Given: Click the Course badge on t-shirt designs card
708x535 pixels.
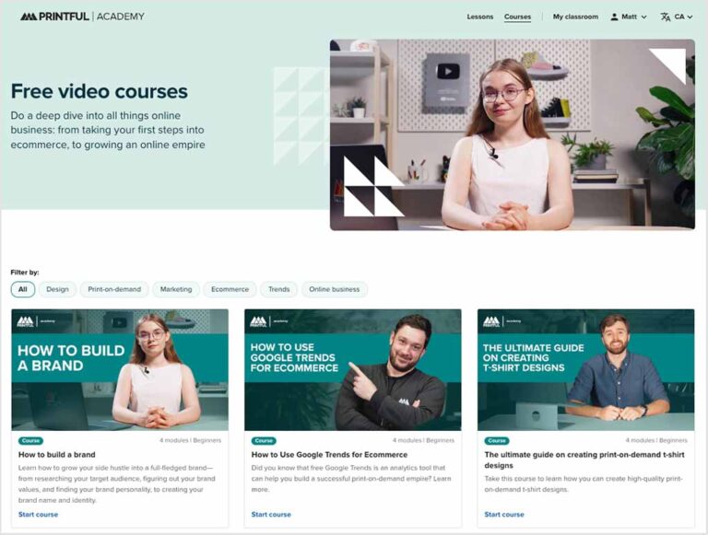Looking at the screenshot, I should pos(497,440).
